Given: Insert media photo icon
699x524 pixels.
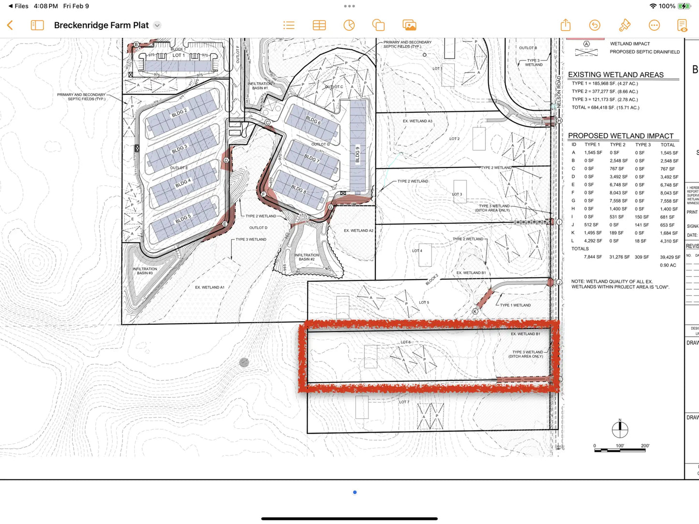Looking at the screenshot, I should click(409, 25).
